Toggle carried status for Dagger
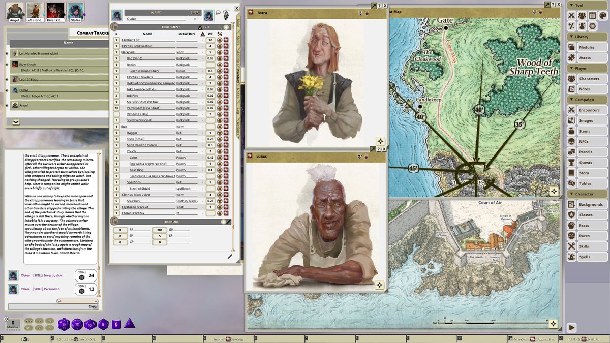610x343 pixels. coord(220,133)
